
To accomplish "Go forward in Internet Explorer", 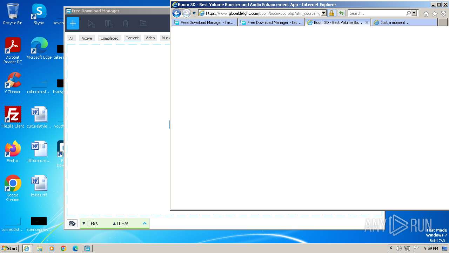I will pos(186,13).
